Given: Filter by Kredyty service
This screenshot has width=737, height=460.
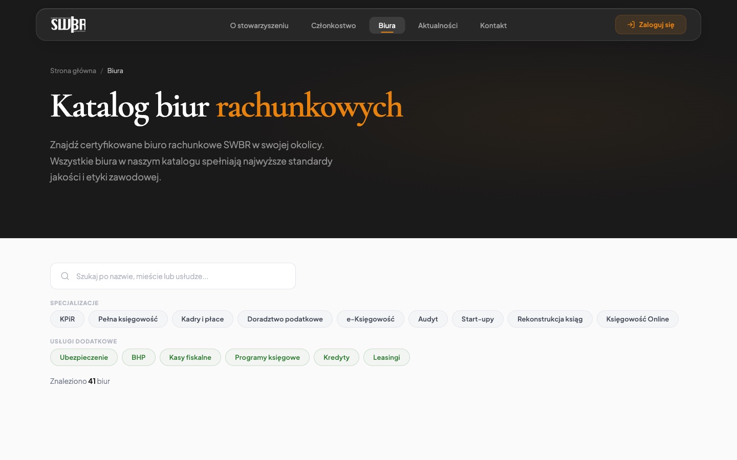Looking at the screenshot, I should coord(336,357).
